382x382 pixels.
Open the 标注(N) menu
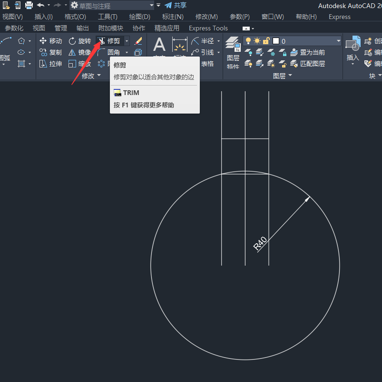click(173, 17)
